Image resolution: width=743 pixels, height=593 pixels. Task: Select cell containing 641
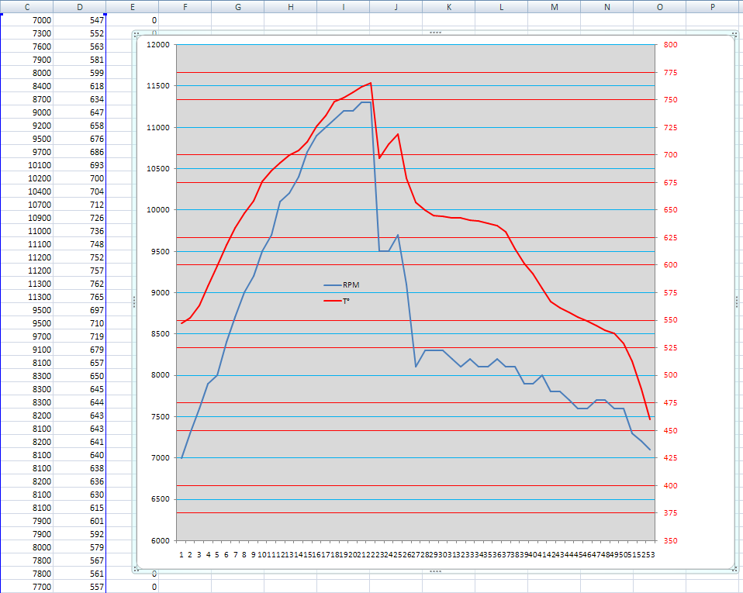[80, 441]
